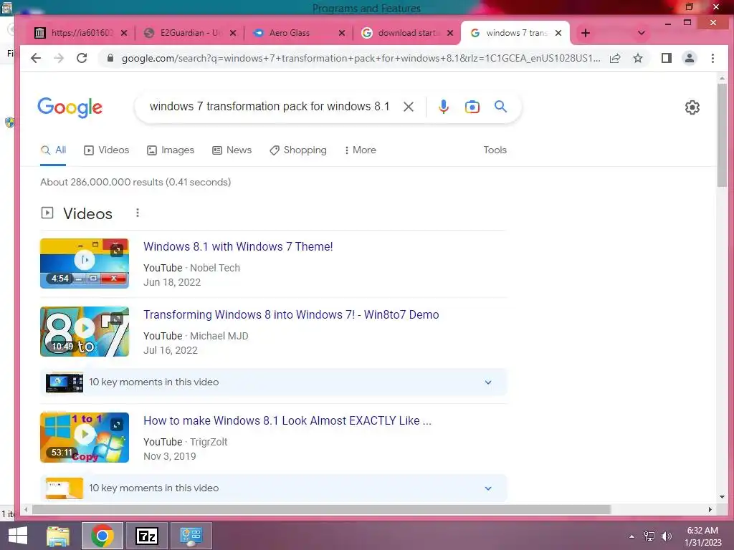Click the Chrome forward arrow

click(x=59, y=58)
